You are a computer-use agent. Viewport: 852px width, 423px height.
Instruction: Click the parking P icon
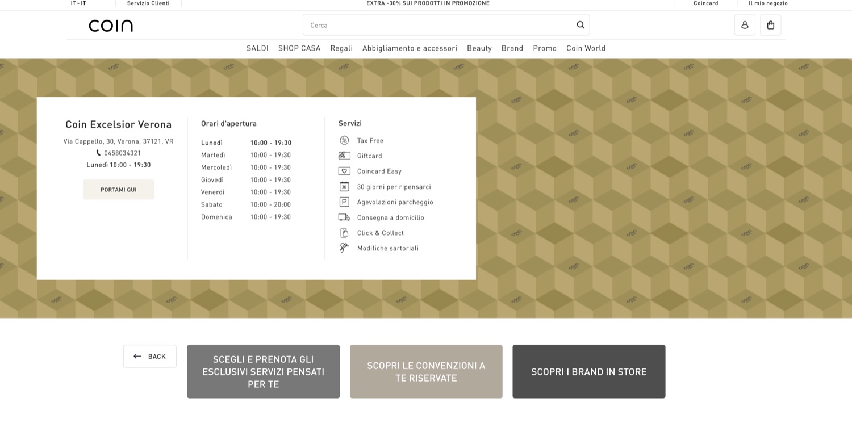[344, 202]
